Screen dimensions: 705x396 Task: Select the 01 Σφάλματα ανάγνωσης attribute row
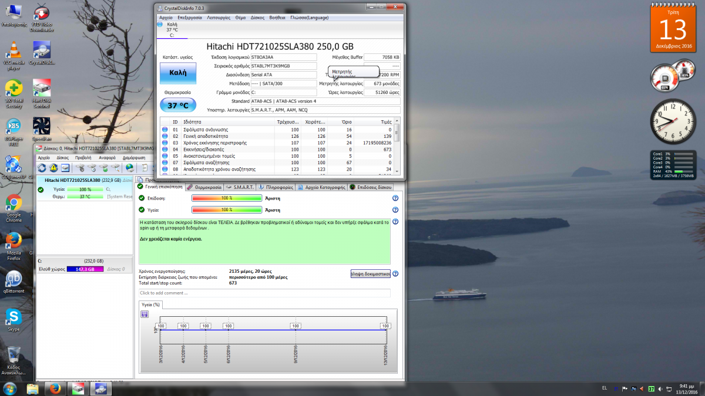[x=277, y=129]
